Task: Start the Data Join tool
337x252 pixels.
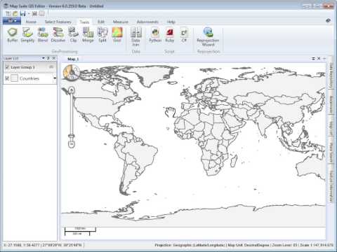Action: (x=136, y=36)
